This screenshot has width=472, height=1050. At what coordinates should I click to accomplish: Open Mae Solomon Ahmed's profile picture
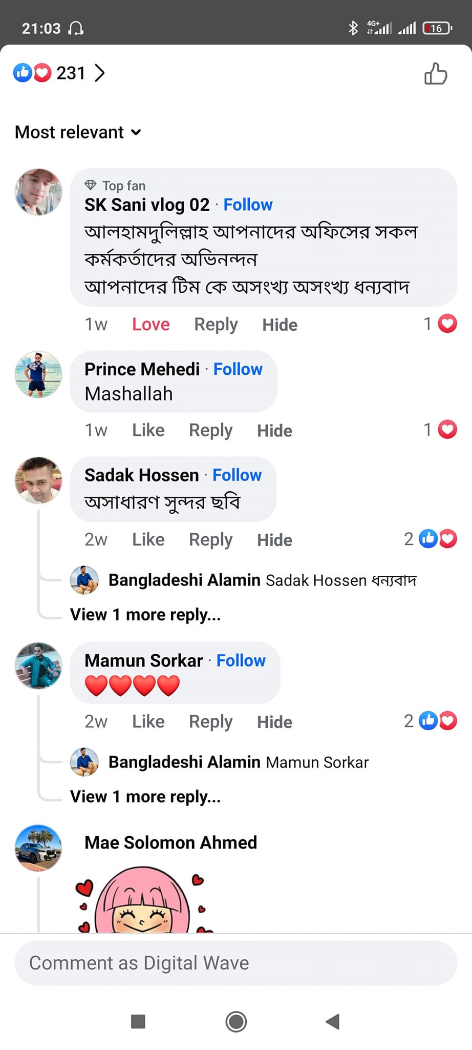(x=38, y=848)
